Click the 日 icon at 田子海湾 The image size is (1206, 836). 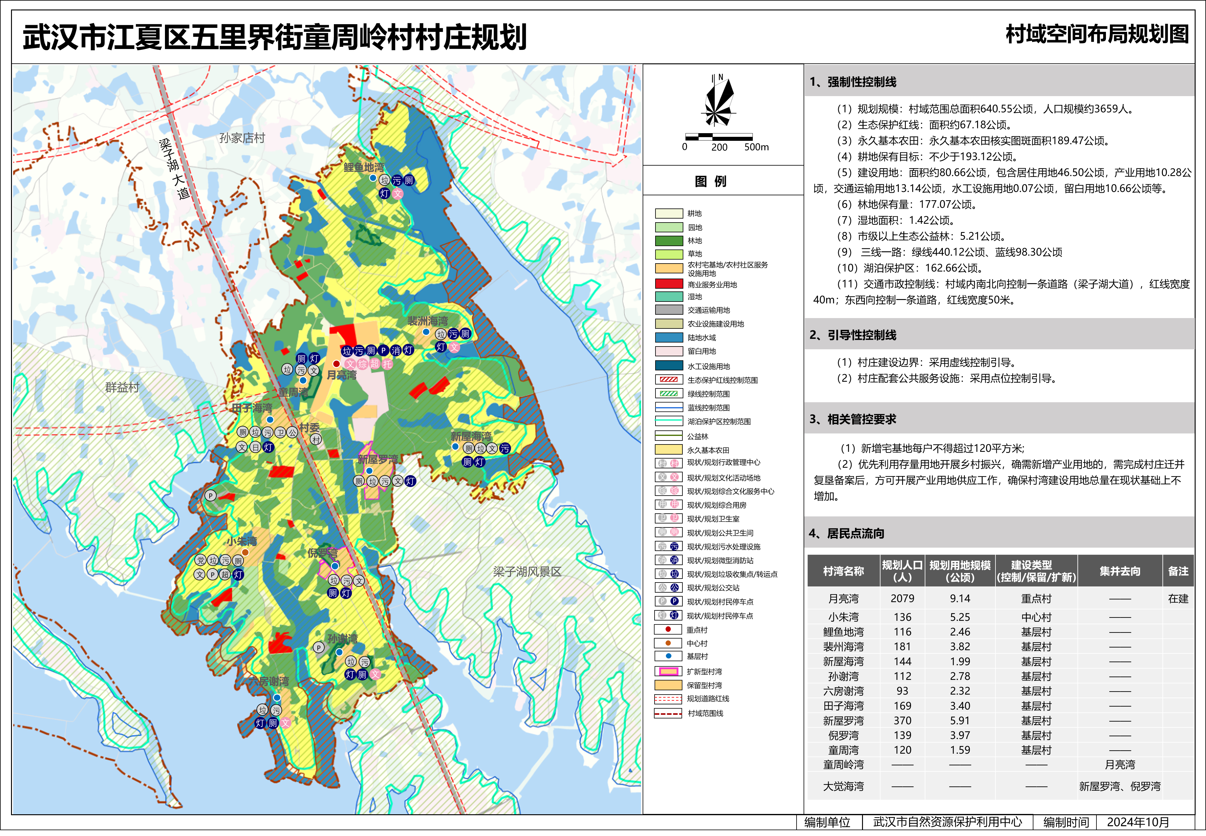pos(255,447)
